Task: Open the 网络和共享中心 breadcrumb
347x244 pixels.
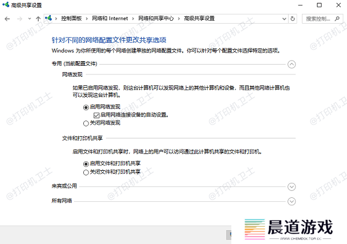Action: tap(156, 18)
